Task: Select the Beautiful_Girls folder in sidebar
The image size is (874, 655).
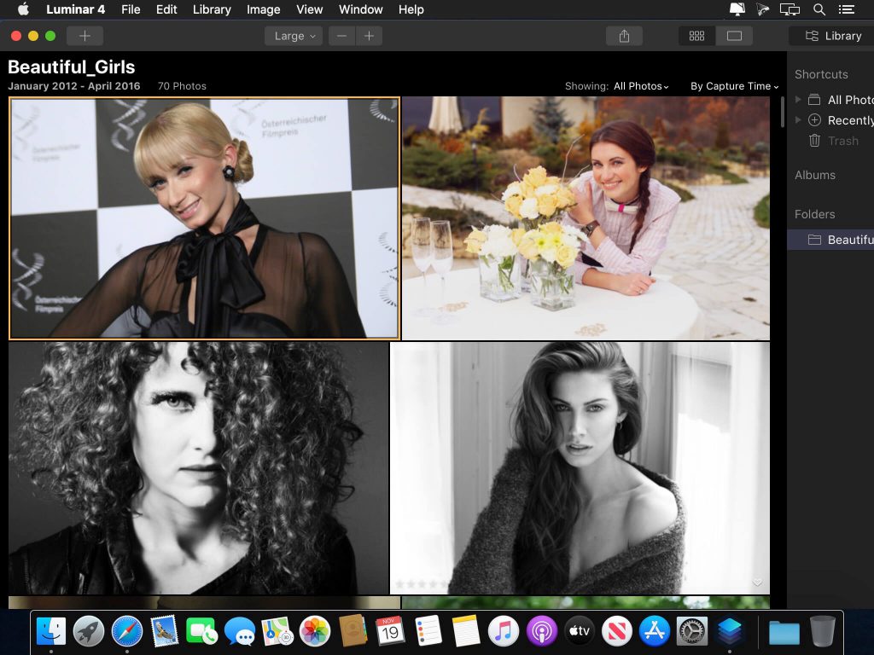Action: [849, 240]
